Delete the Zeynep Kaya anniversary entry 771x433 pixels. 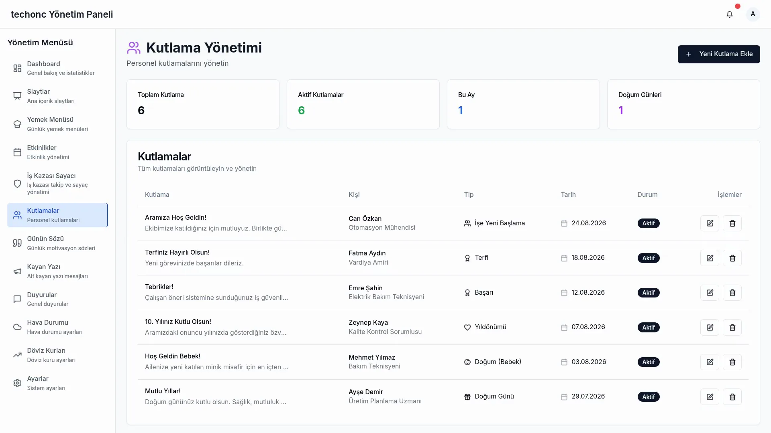click(x=732, y=328)
